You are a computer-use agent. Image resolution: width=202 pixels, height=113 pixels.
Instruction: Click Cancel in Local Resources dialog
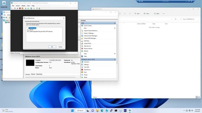60,47
